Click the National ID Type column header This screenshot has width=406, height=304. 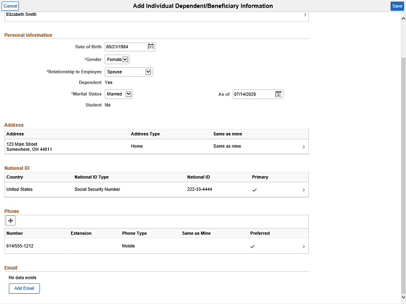coord(91,177)
